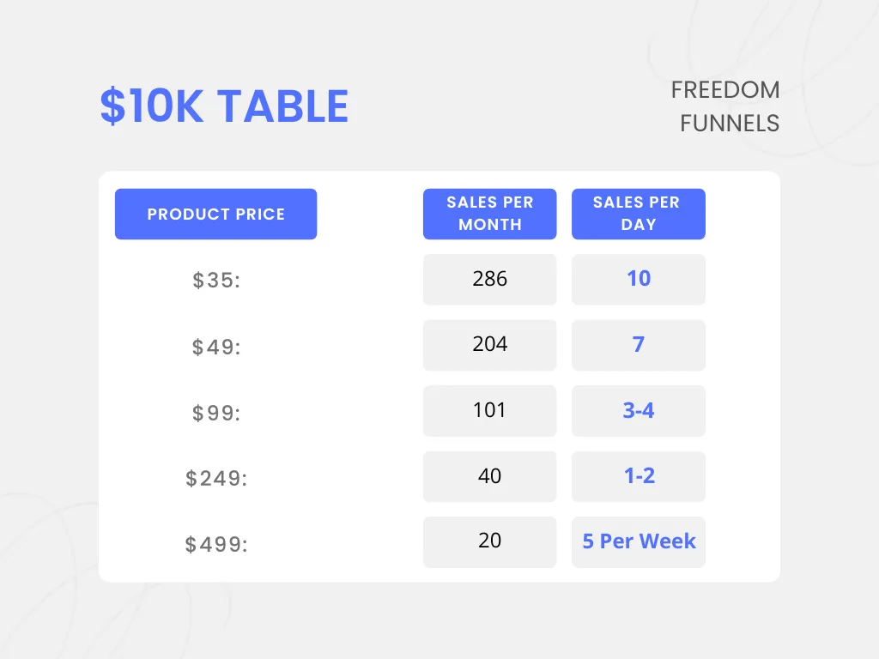Click the Product Price header button
This screenshot has height=659, width=879.
pos(215,215)
